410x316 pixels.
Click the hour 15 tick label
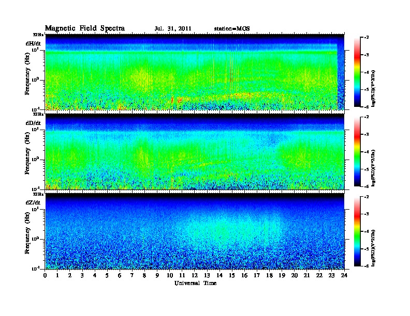tap(232, 275)
